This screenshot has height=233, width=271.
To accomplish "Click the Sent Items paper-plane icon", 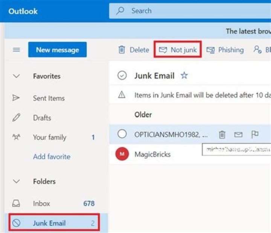I will click(x=16, y=98).
